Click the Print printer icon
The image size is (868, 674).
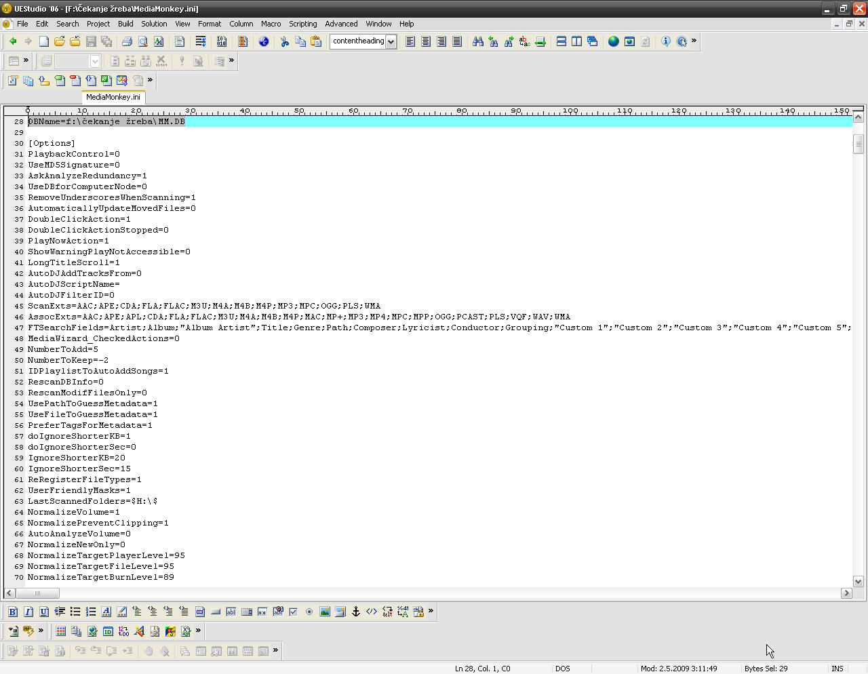[127, 41]
